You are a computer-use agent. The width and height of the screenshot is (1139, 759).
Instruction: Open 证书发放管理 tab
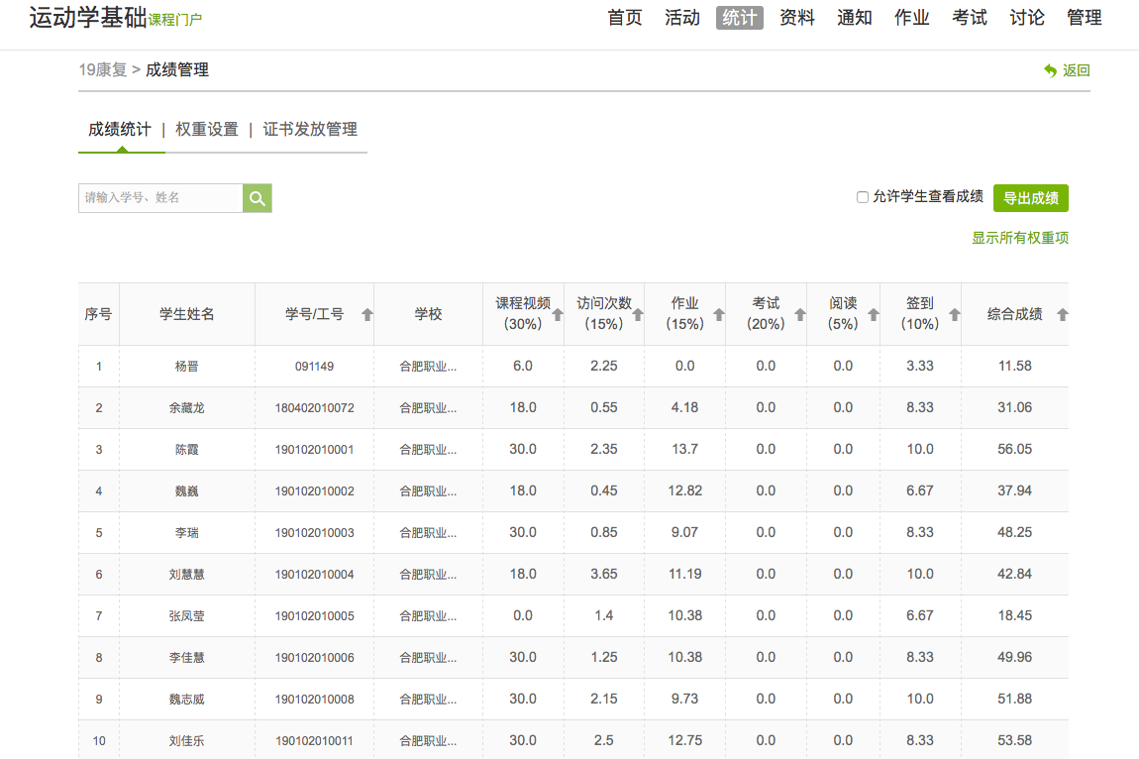(310, 130)
